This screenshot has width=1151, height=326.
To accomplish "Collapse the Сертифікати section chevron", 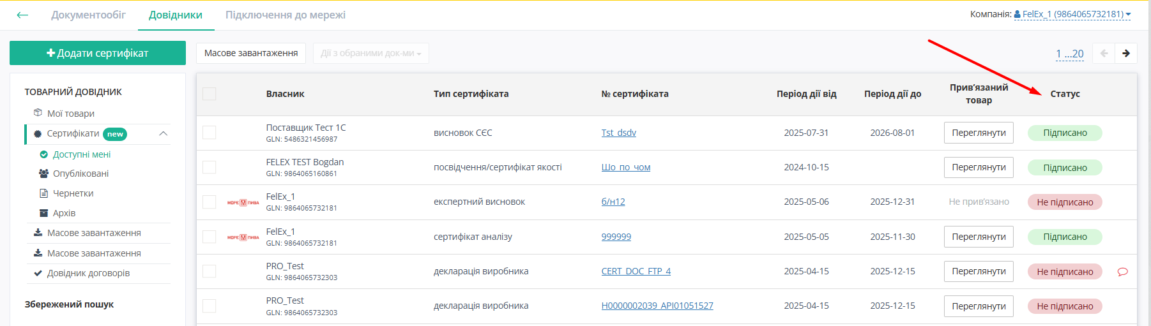I will (x=164, y=133).
